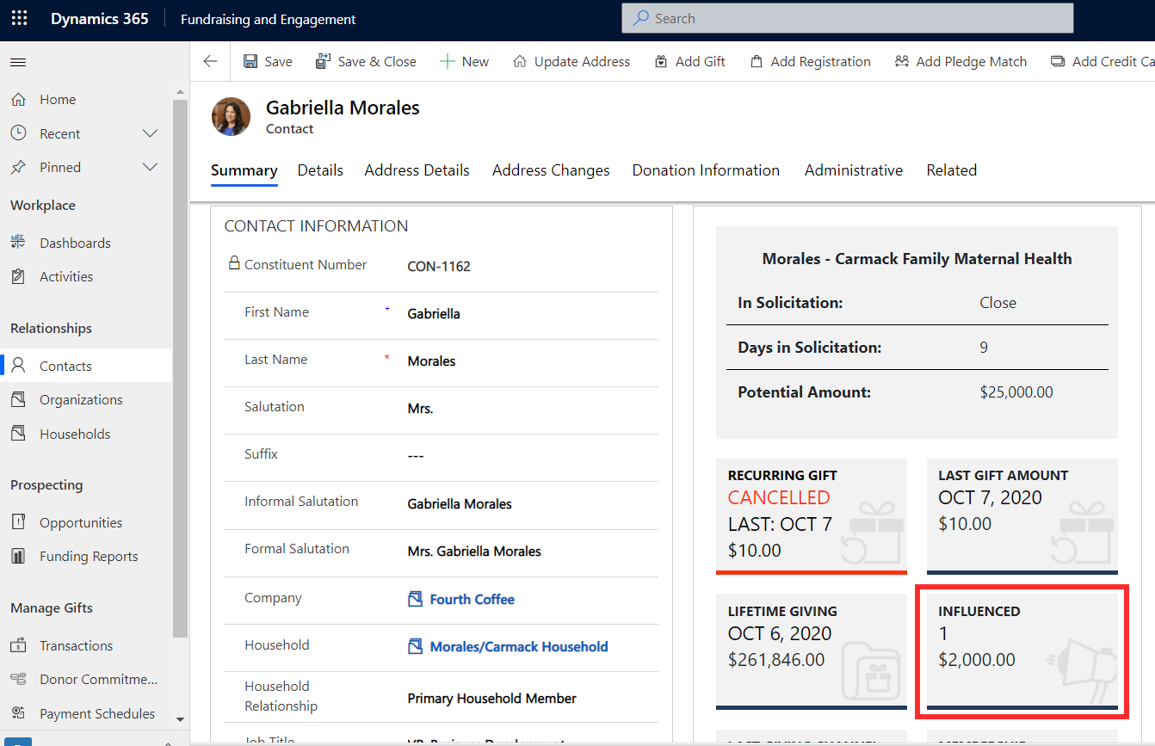Viewport: 1155px width, 746px height.
Task: Expand the Pinned chevron
Action: click(x=150, y=167)
